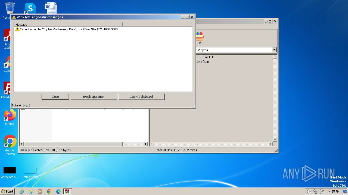The height and width of the screenshot is (195, 348).
Task: Select the Acrobat Reader desktop shortcut
Action: click(x=7, y=39)
